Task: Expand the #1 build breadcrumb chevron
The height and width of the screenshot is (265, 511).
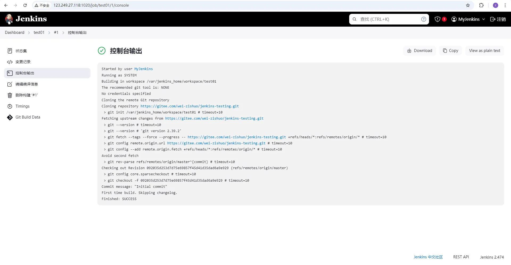Action: 63,33
